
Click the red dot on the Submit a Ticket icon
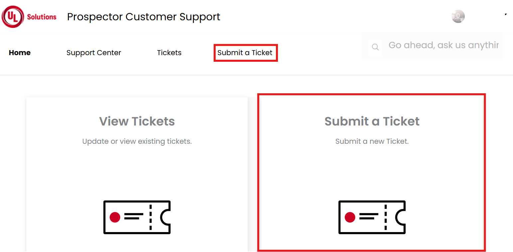tap(350, 217)
